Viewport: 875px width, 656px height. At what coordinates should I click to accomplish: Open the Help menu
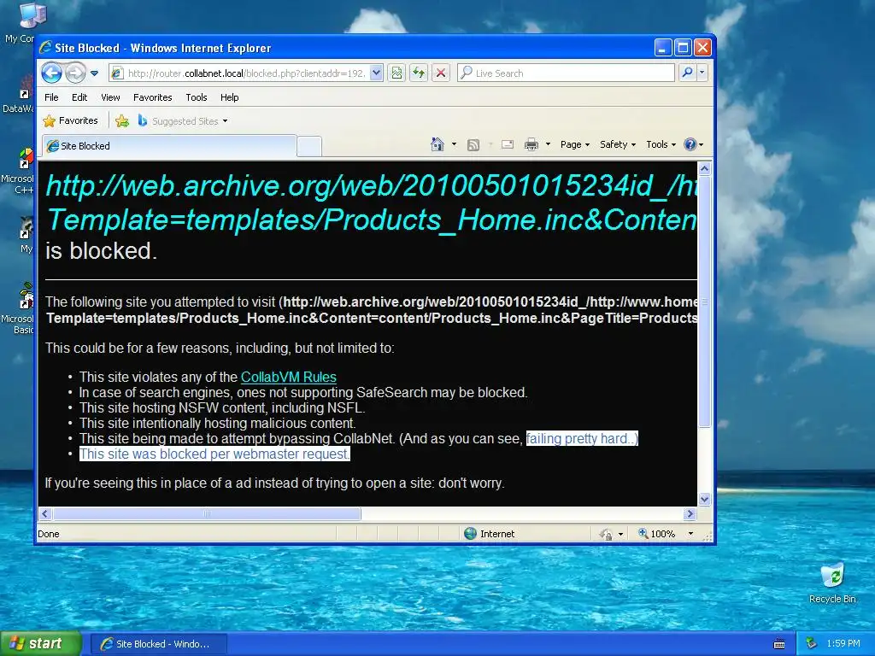[x=229, y=97]
